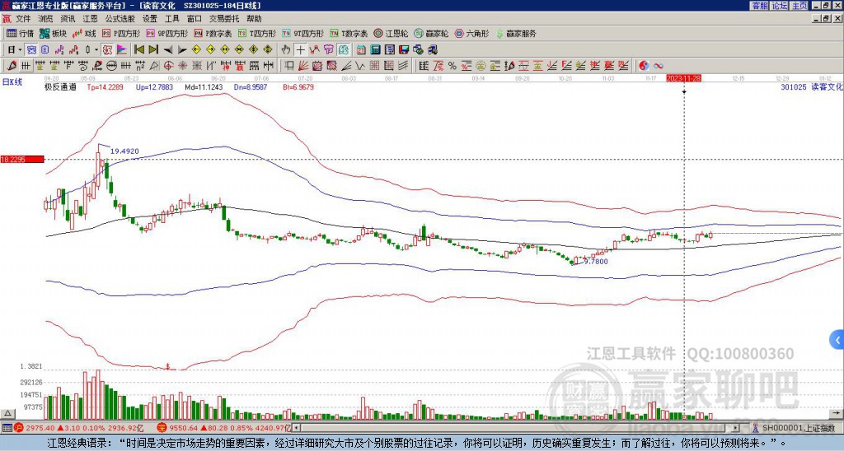The width and height of the screenshot is (844, 451).
Task: Select the grid square drawing tool
Action: coord(374,66)
